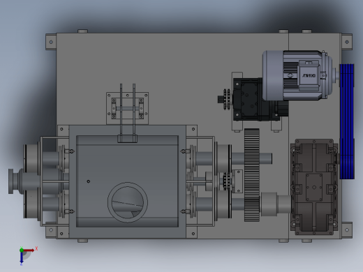Select the top-right corner mounting lug

(x=347, y=42)
